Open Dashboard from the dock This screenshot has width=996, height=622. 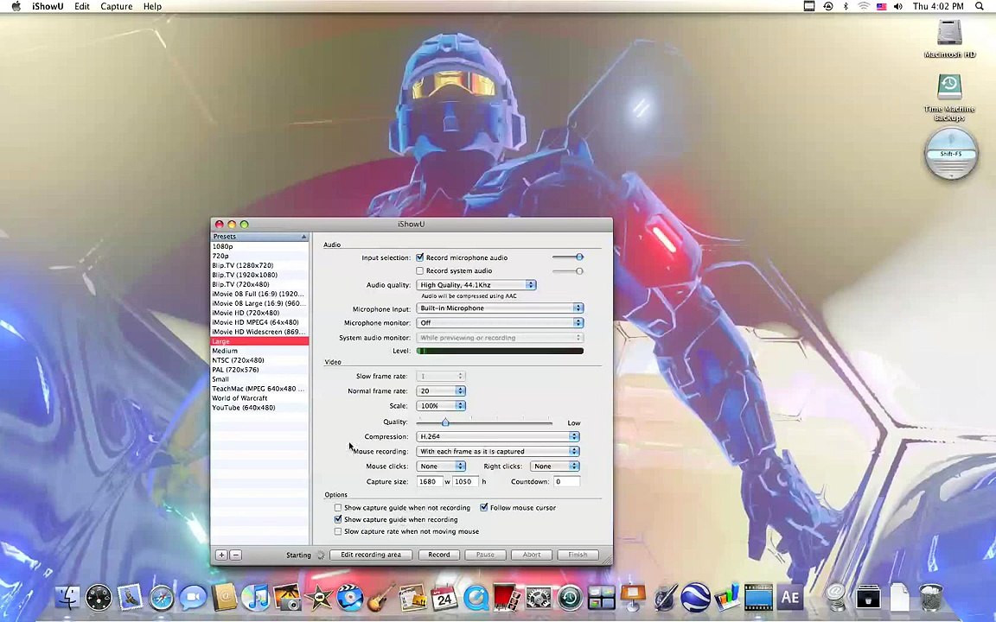(x=99, y=597)
